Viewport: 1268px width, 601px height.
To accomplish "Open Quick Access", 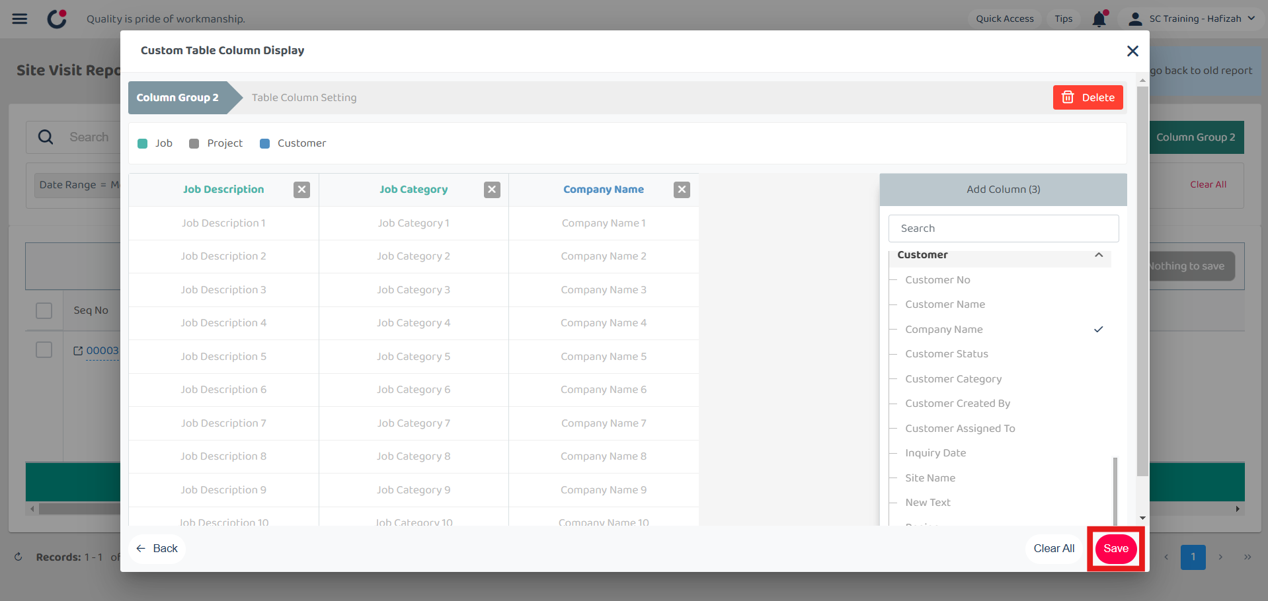I will [x=1004, y=18].
